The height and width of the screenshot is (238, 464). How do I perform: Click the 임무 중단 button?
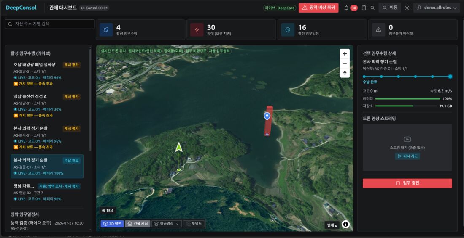coord(407,183)
